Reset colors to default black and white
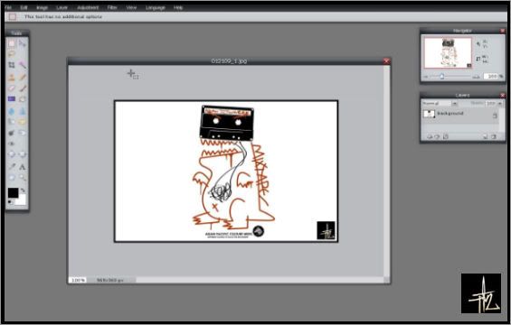511x325 pixels. [x=10, y=202]
